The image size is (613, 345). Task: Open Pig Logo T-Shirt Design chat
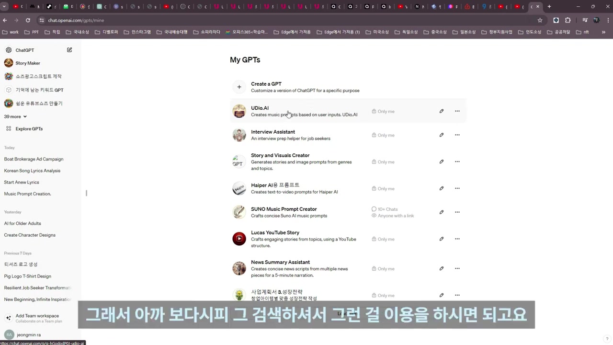pos(27,276)
